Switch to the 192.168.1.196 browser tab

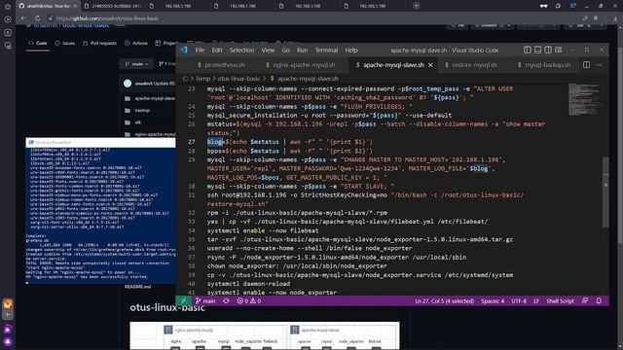(x=242, y=6)
